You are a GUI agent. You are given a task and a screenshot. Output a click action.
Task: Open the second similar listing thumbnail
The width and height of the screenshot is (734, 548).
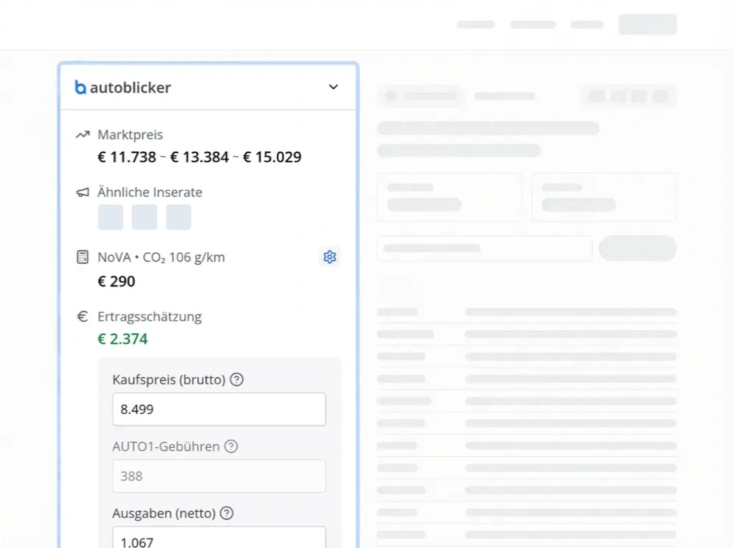pos(144,217)
